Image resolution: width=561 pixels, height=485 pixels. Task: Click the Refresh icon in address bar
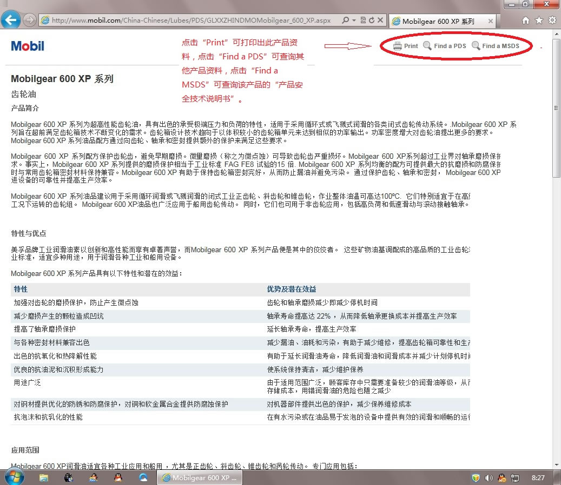[372, 21]
